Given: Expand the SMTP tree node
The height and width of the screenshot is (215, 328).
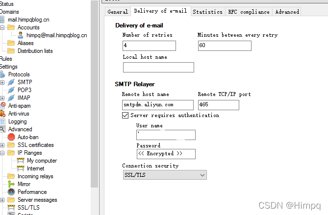Looking at the screenshot, I should 2,82.
